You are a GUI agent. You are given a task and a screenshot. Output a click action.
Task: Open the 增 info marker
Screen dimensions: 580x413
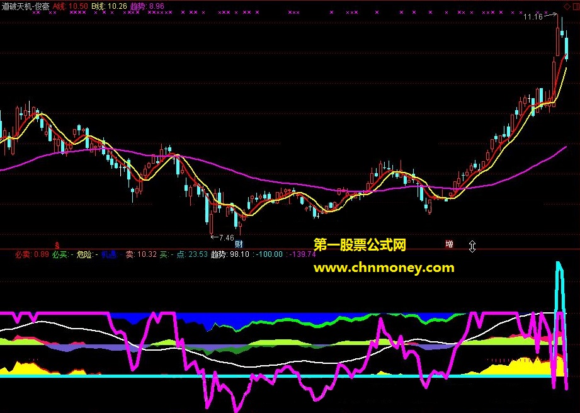[x=450, y=244]
